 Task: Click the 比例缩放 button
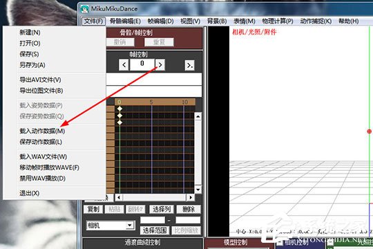pyautogui.click(x=186, y=230)
